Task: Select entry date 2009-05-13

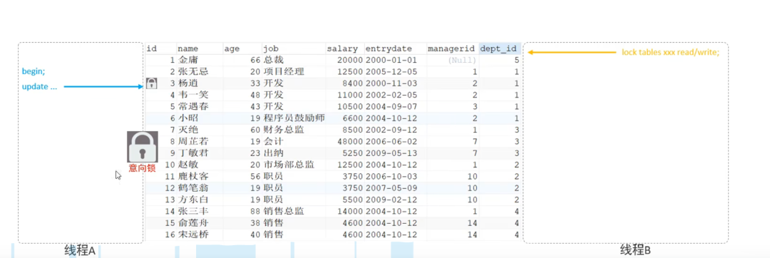Action: [391, 153]
